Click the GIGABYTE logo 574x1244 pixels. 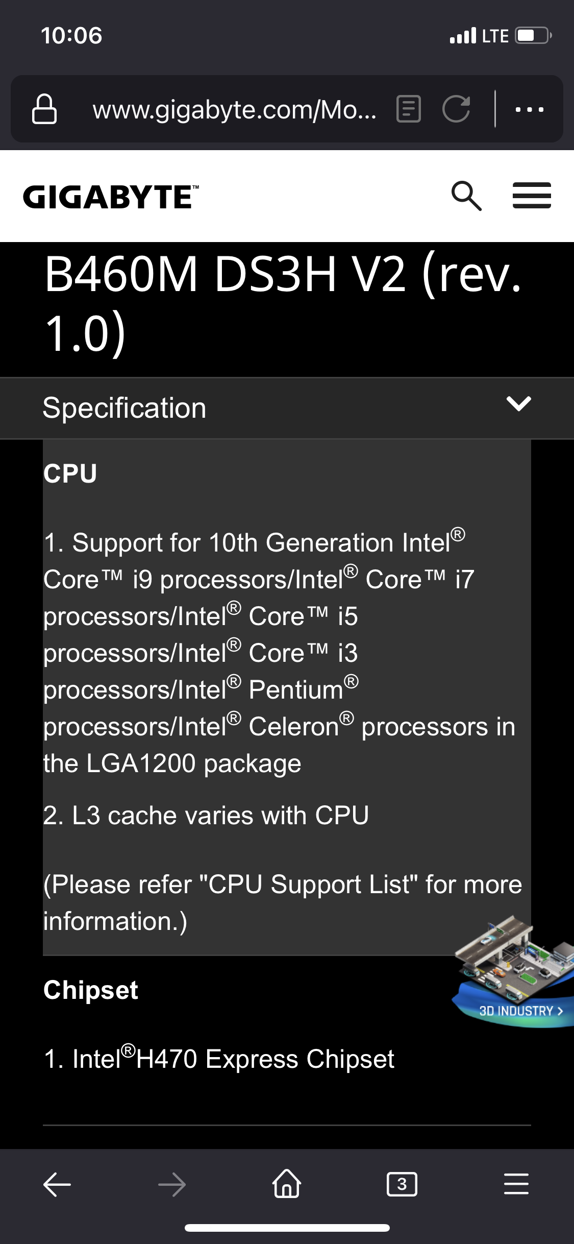[111, 197]
